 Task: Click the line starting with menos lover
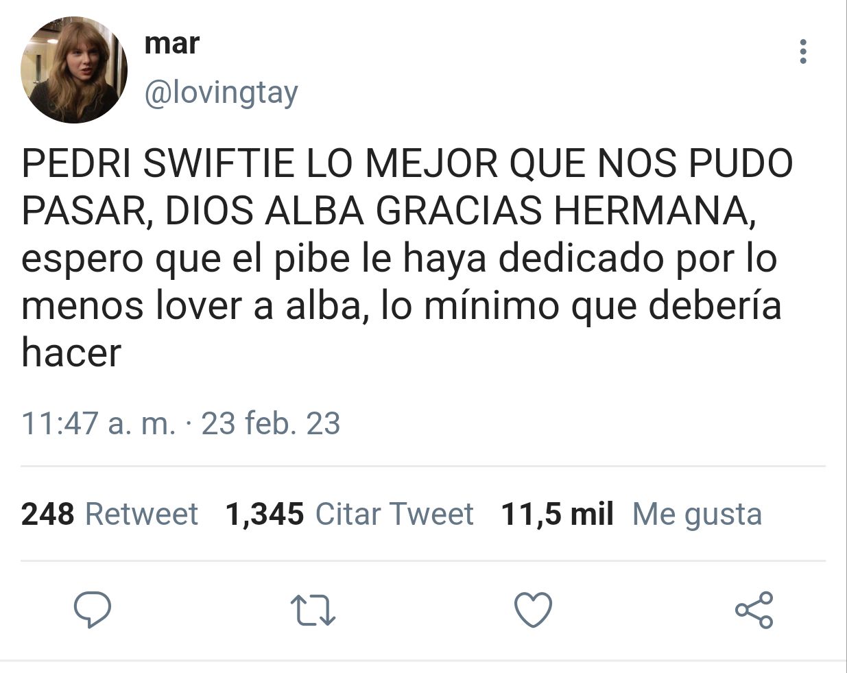point(402,306)
